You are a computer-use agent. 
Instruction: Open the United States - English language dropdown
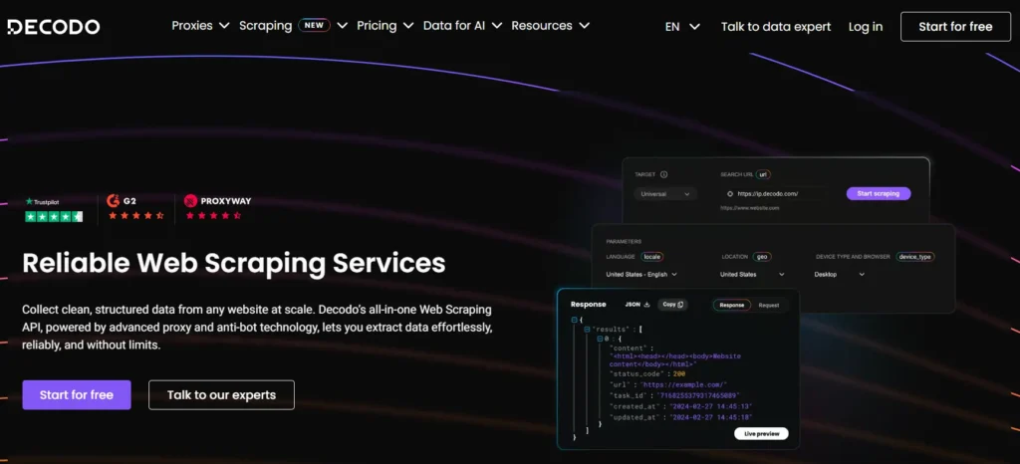click(x=641, y=274)
